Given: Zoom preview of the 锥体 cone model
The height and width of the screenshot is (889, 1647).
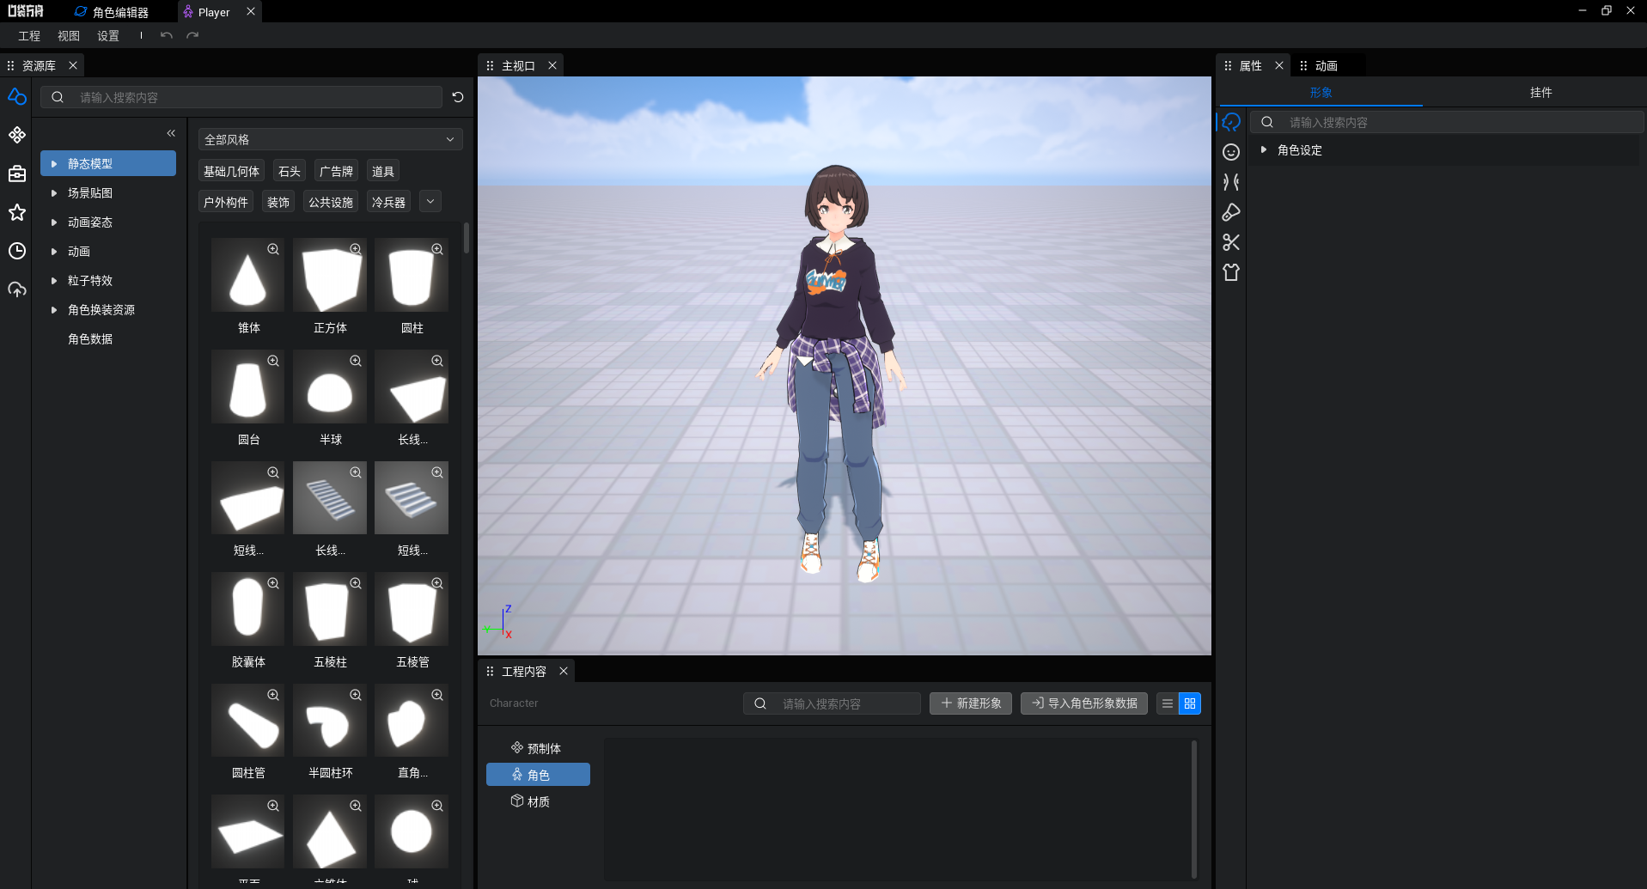Looking at the screenshot, I should (273, 249).
